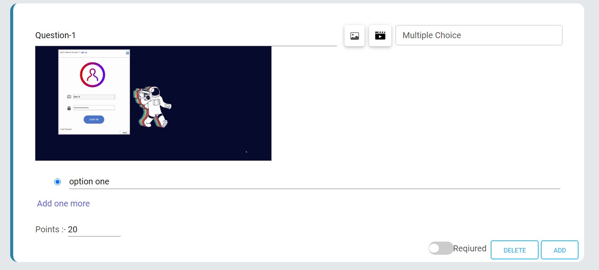Select the option one radio button

coord(57,182)
